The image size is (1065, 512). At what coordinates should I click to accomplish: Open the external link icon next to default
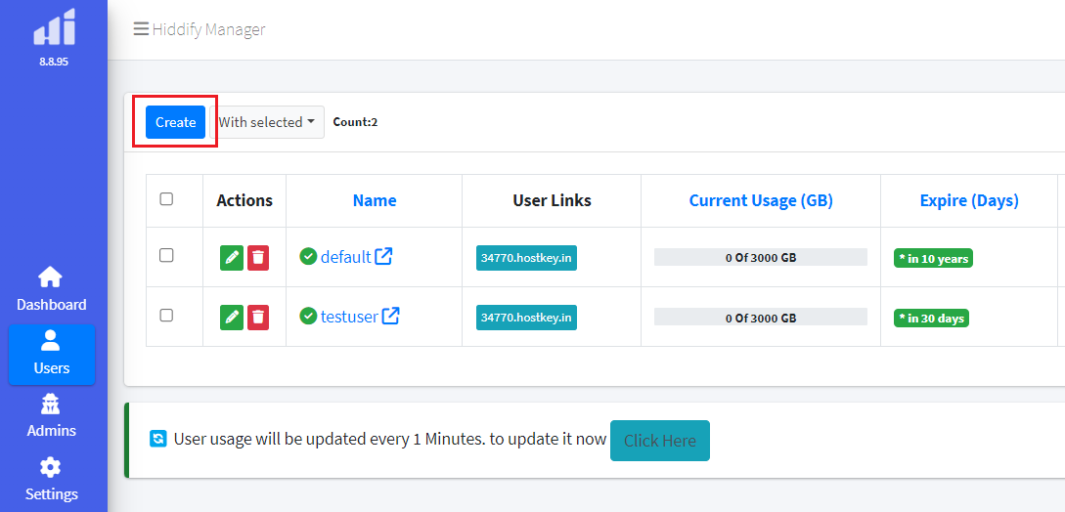(x=384, y=257)
